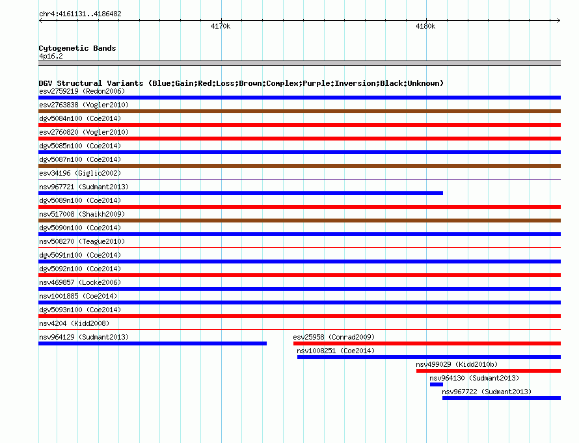Viewport: 579px width, 443px height.
Task: Click the gray 4p16.2 cytogenetic band bar
Action: (x=299, y=63)
